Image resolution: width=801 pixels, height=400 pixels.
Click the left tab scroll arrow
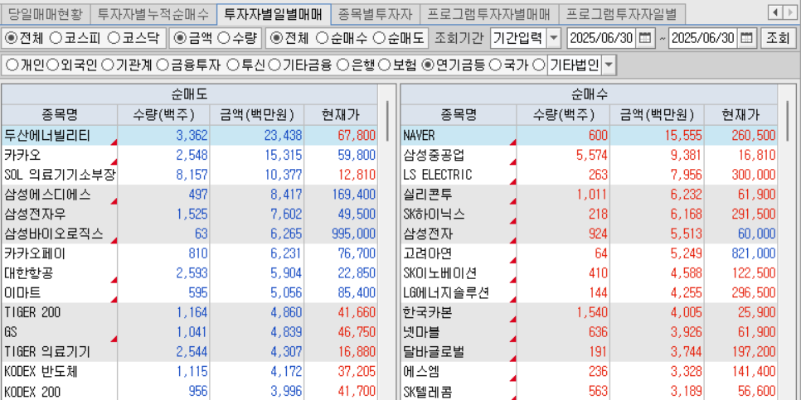[x=776, y=12]
